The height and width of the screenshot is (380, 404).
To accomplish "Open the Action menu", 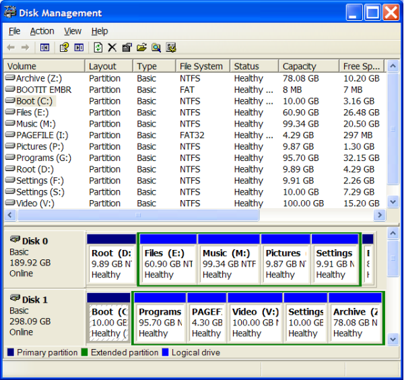I will [x=42, y=31].
